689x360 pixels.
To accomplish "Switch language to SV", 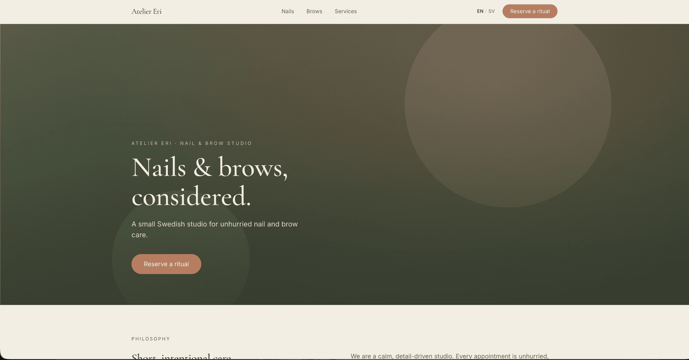I will click(491, 11).
